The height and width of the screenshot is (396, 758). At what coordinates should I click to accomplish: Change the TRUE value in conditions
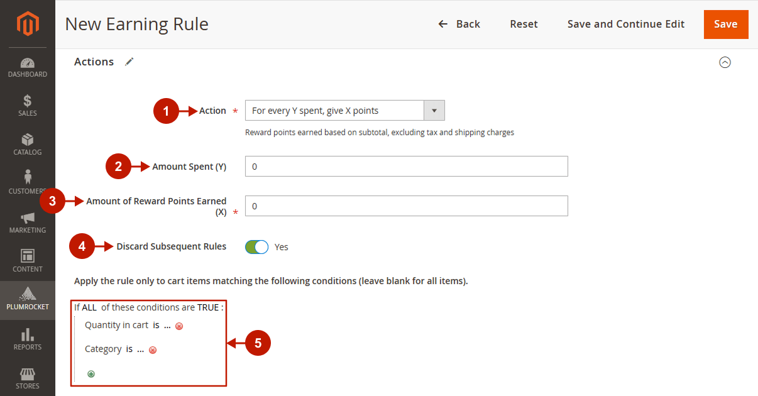(x=208, y=307)
